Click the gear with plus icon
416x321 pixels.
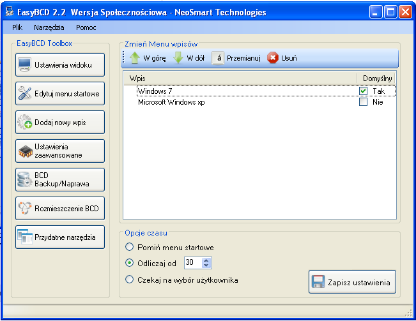25,122
